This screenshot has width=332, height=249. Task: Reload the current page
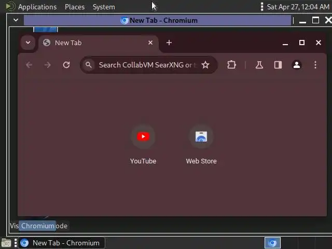click(66, 65)
